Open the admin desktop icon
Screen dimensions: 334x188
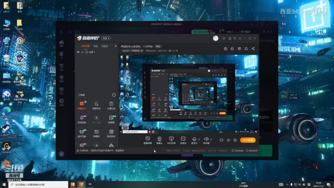(6, 7)
